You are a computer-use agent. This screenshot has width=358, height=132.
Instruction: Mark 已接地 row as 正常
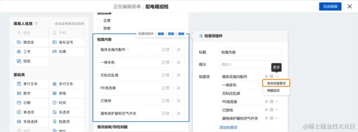(165, 101)
